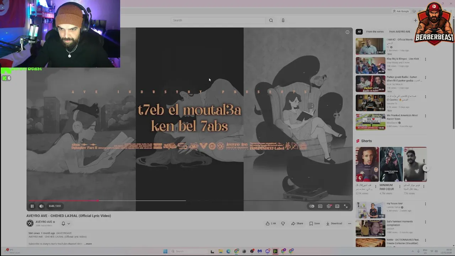Open options for El Castro video
This screenshot has height=256, width=455.
tap(425, 97)
